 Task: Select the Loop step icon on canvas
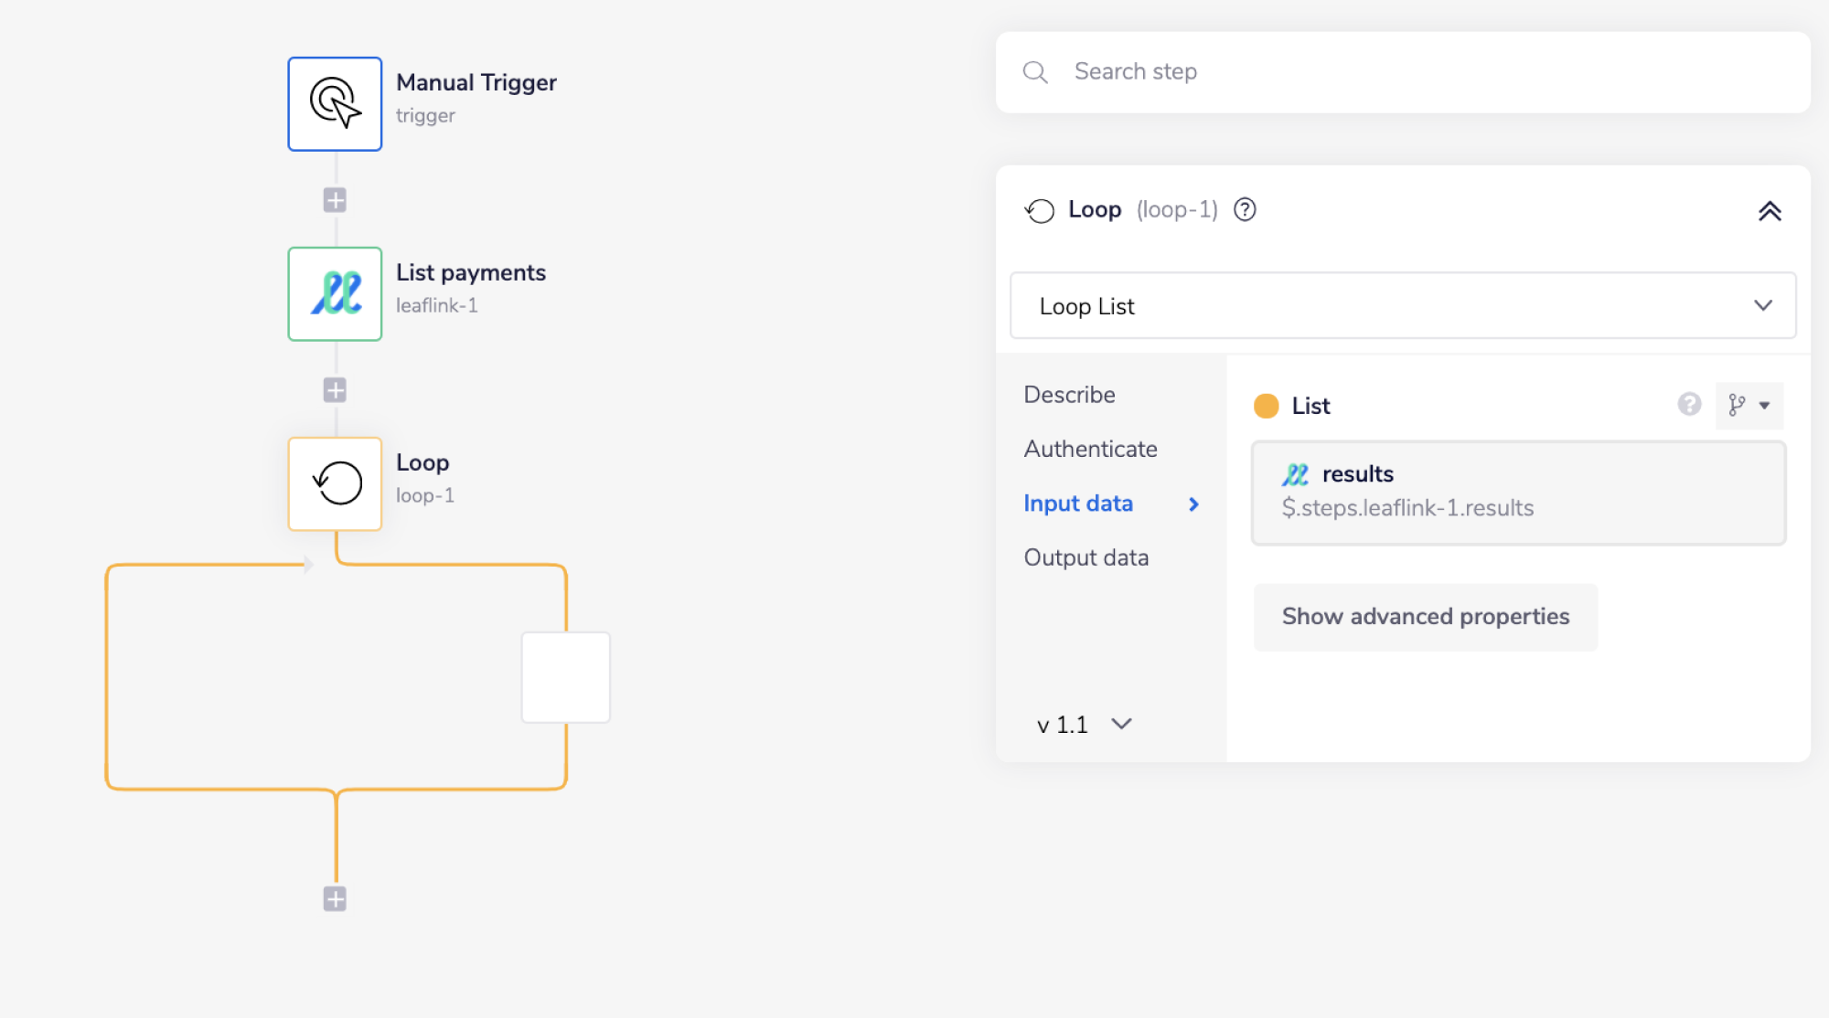335,483
